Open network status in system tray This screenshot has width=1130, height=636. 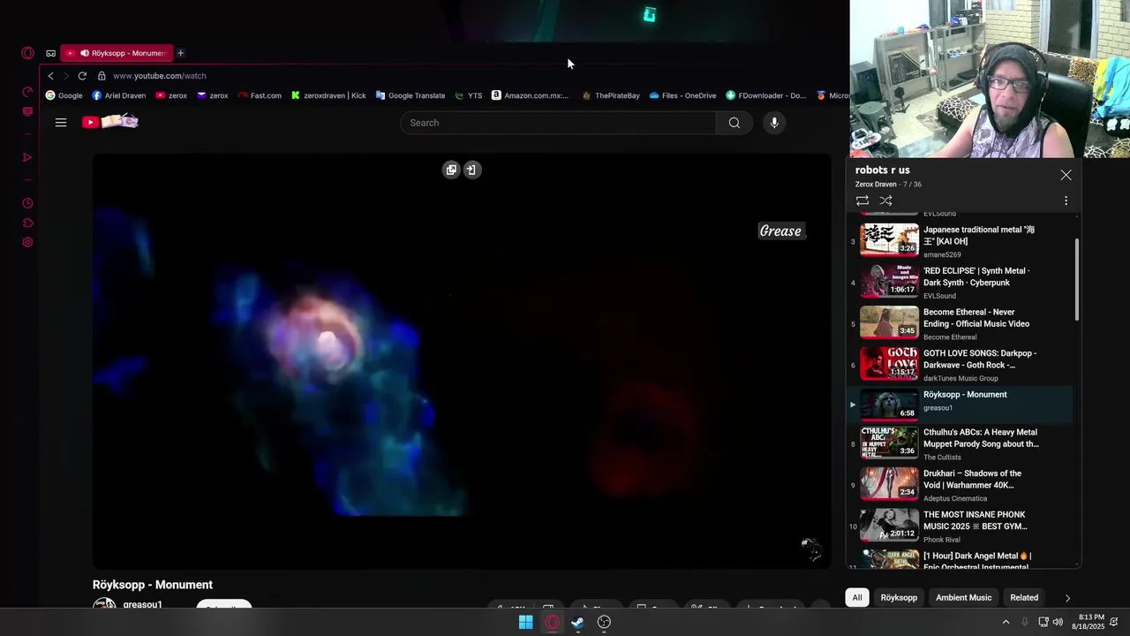(1043, 622)
